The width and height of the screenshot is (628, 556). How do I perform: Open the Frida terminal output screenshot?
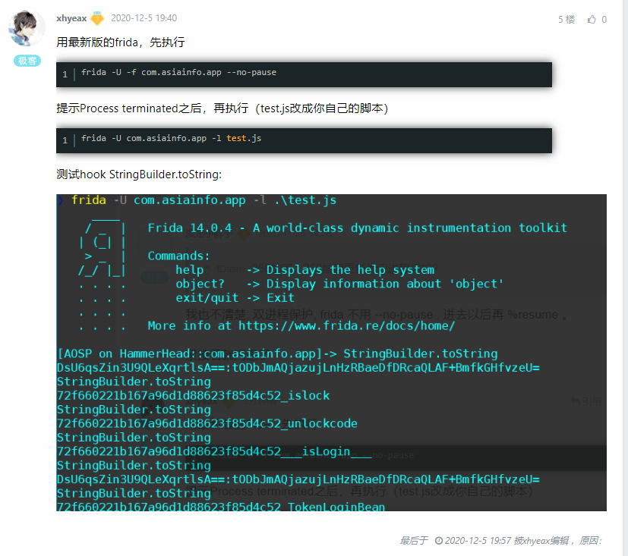(331, 353)
